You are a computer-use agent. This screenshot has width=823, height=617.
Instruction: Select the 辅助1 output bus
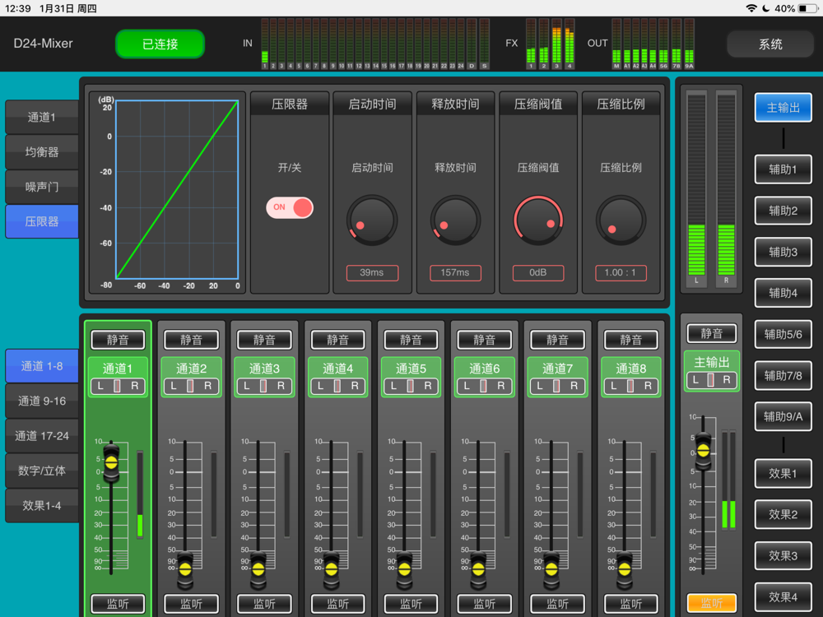(x=783, y=169)
